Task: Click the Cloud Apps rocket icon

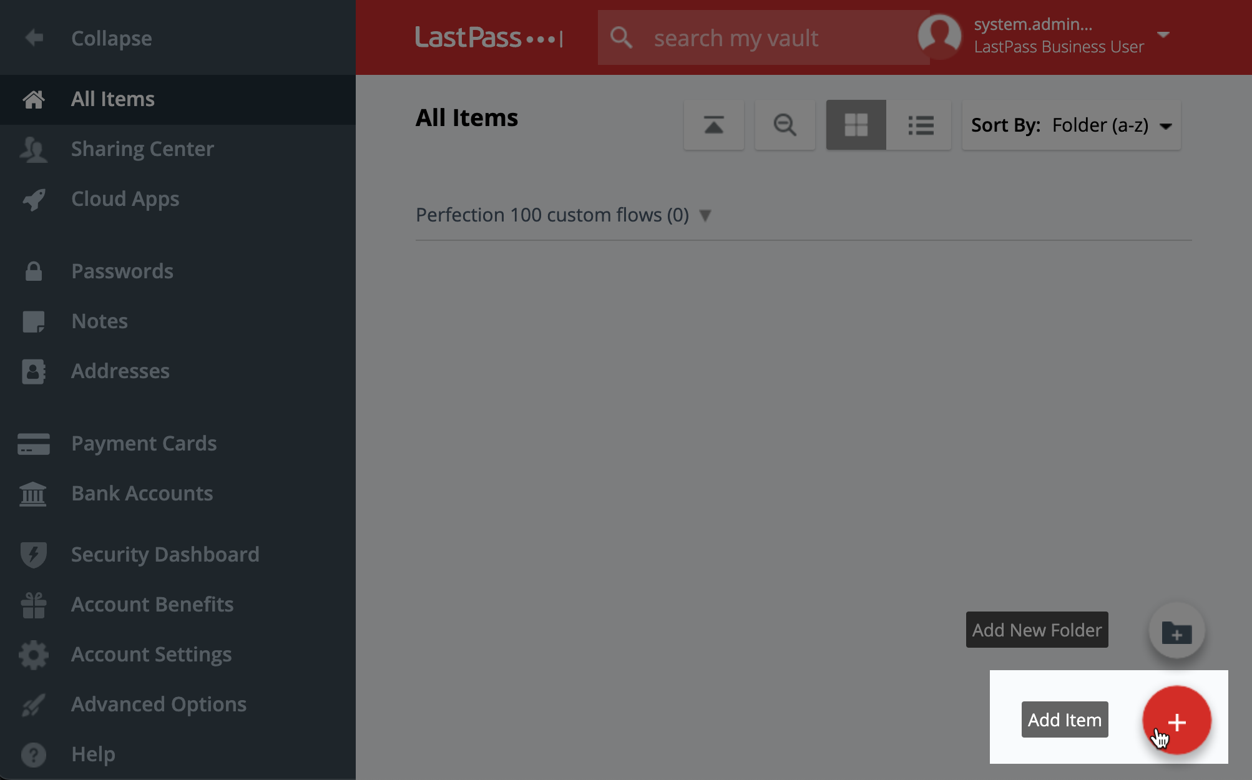Action: (34, 200)
